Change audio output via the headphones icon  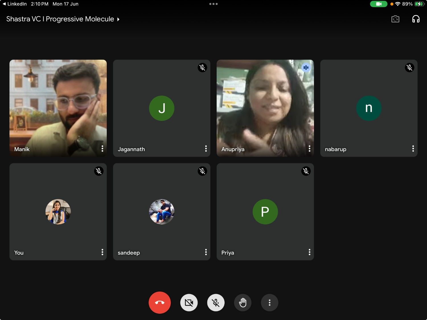click(x=416, y=19)
